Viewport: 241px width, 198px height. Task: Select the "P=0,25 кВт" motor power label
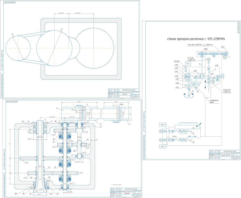pos(227,90)
